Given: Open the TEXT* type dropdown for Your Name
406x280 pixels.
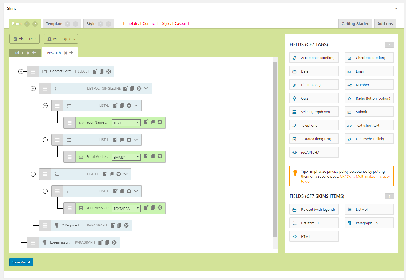Looking at the screenshot, I should pos(126,123).
